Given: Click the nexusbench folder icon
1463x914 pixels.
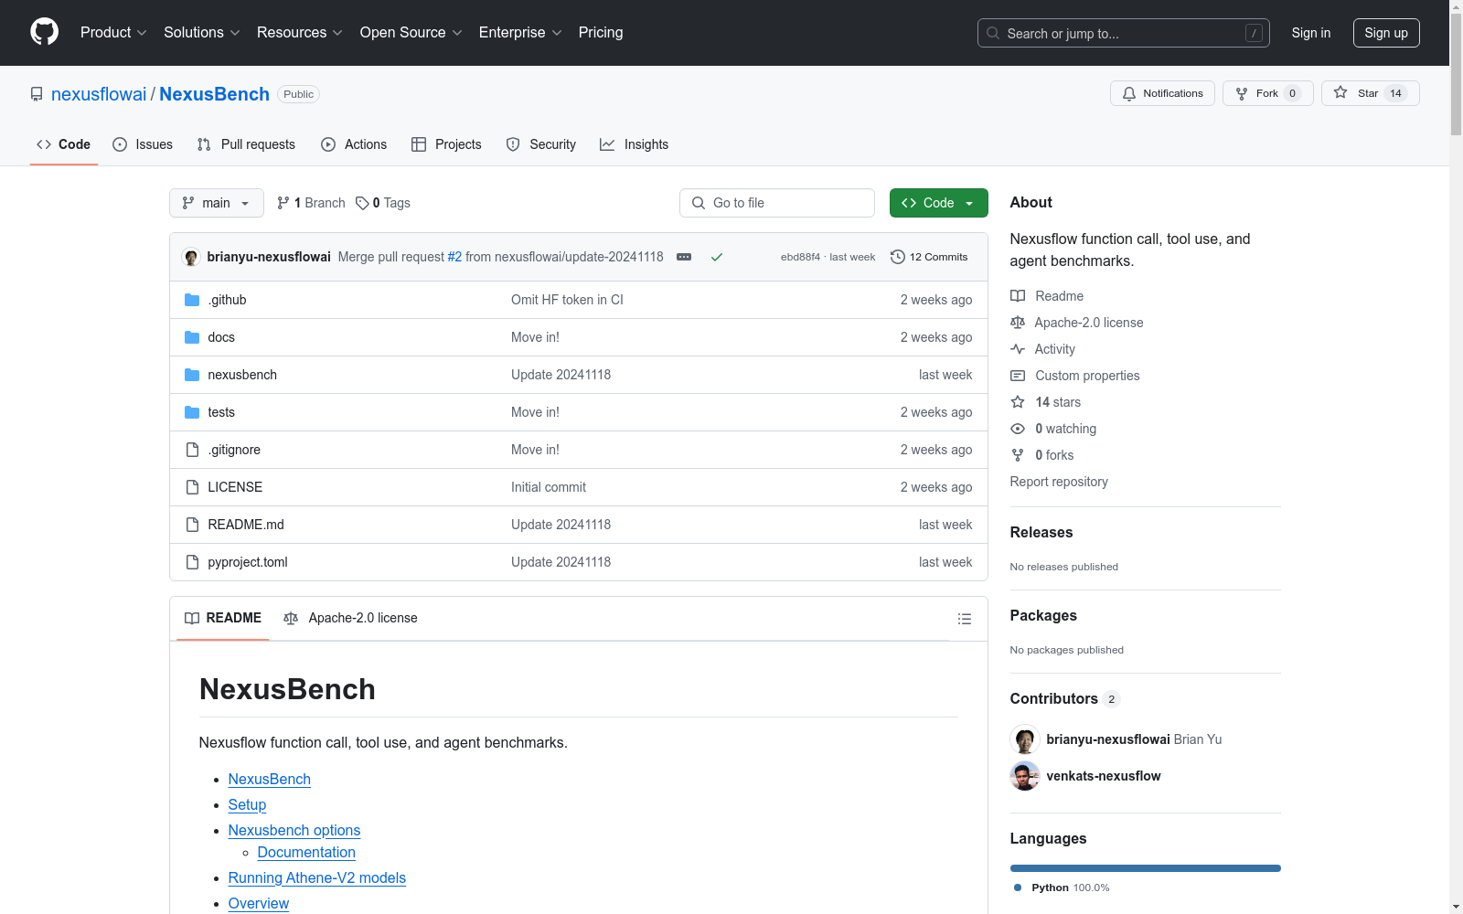Looking at the screenshot, I should pos(192,375).
